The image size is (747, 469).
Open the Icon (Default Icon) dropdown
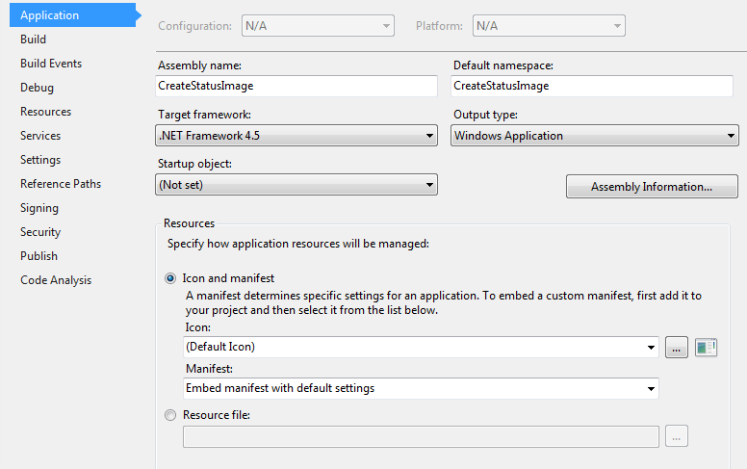421,347
